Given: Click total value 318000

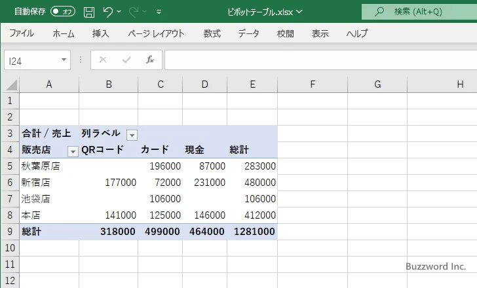Looking at the screenshot, I should coord(109,232).
